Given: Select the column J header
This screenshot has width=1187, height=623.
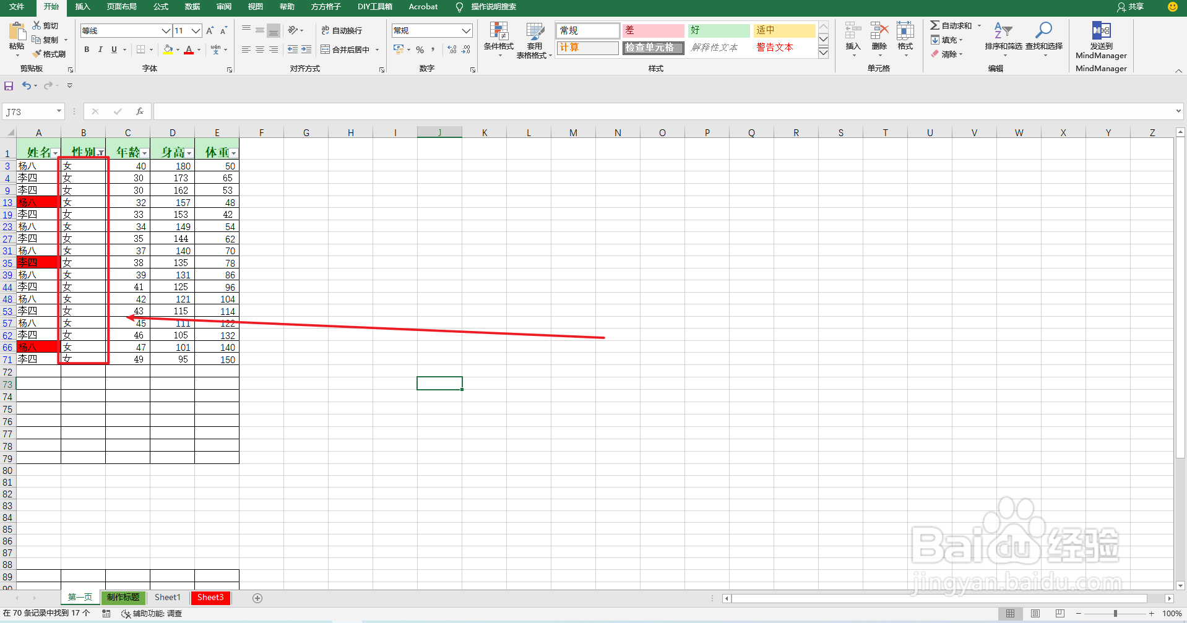Looking at the screenshot, I should (439, 132).
